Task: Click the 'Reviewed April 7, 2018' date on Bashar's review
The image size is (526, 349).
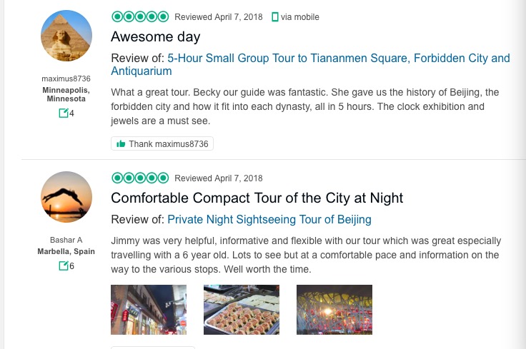Action: click(x=219, y=178)
